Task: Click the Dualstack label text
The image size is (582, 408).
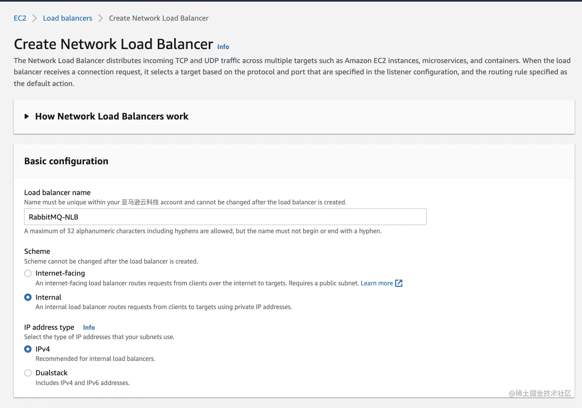Action: click(51, 373)
